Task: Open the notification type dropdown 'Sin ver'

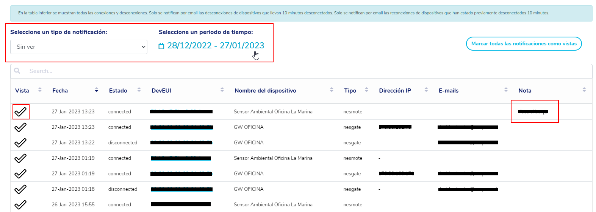Action: pos(79,47)
